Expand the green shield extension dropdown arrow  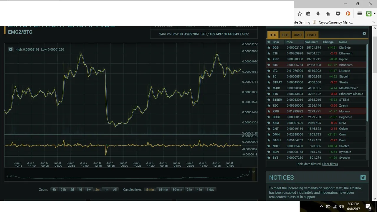click(x=374, y=14)
